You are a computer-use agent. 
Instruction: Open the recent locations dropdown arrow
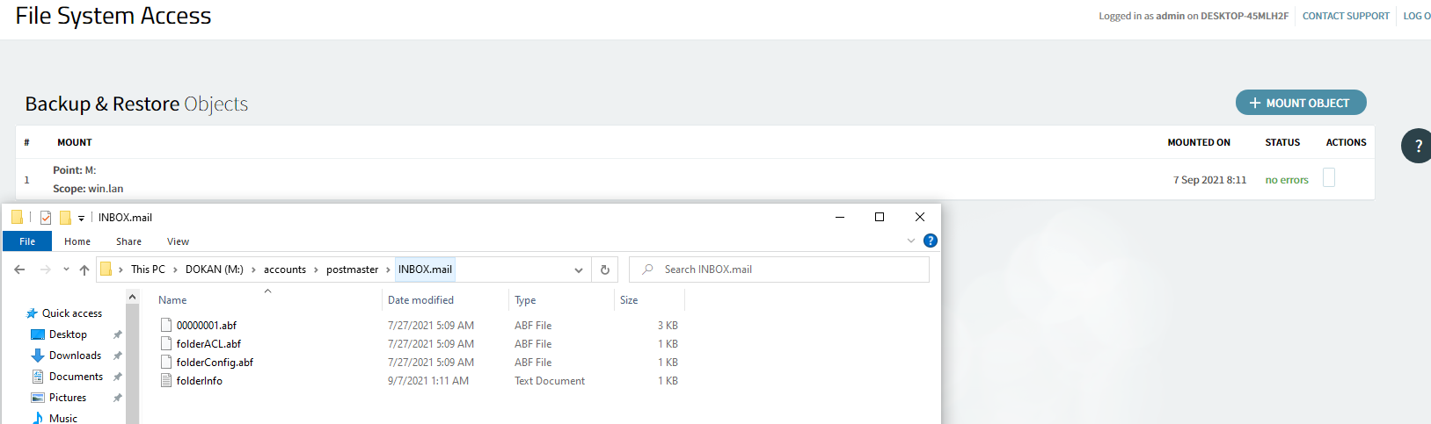(x=66, y=269)
